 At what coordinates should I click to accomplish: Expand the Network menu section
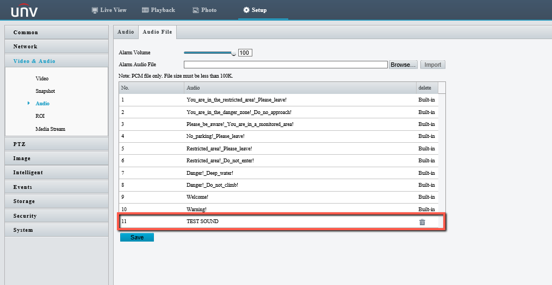coord(57,46)
